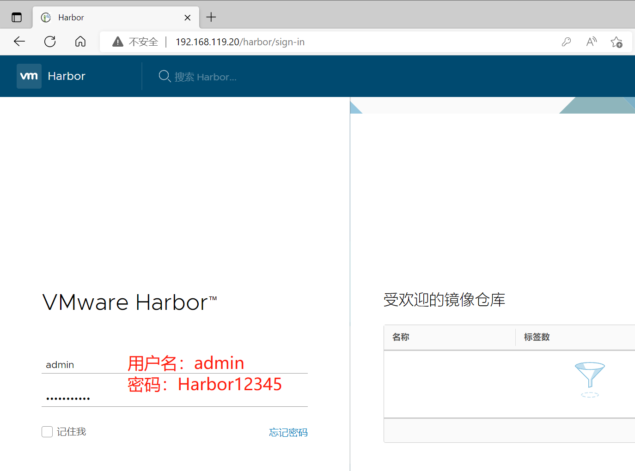Toggle read aloud icon
The height and width of the screenshot is (471, 635).
point(592,42)
